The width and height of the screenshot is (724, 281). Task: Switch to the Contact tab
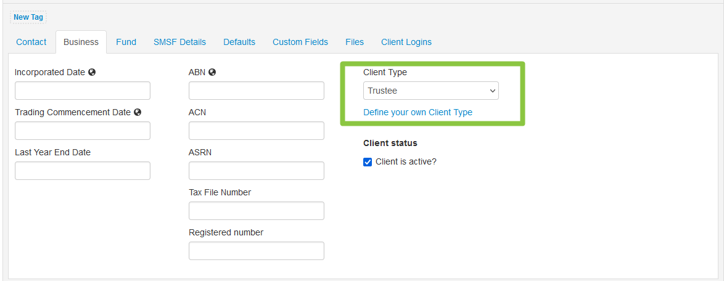click(31, 42)
